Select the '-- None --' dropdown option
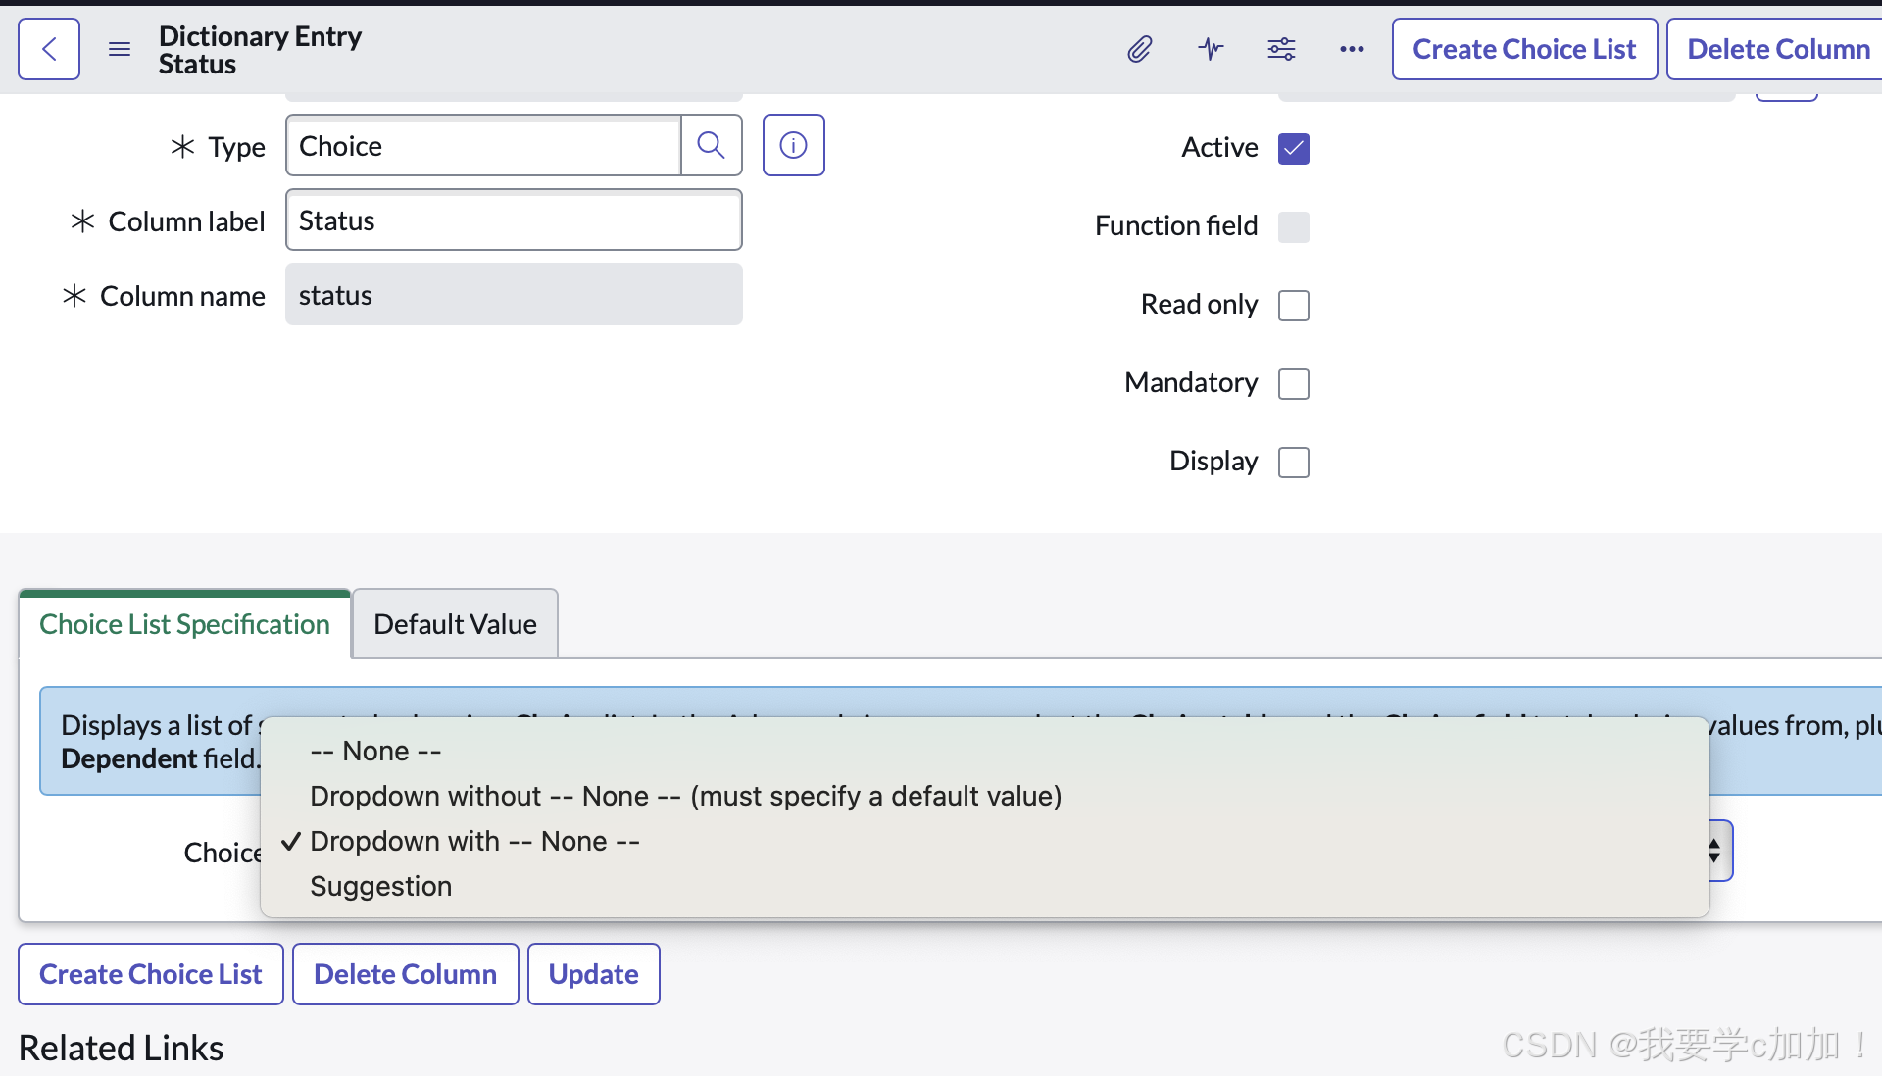Image resolution: width=1882 pixels, height=1076 pixels. click(x=375, y=752)
